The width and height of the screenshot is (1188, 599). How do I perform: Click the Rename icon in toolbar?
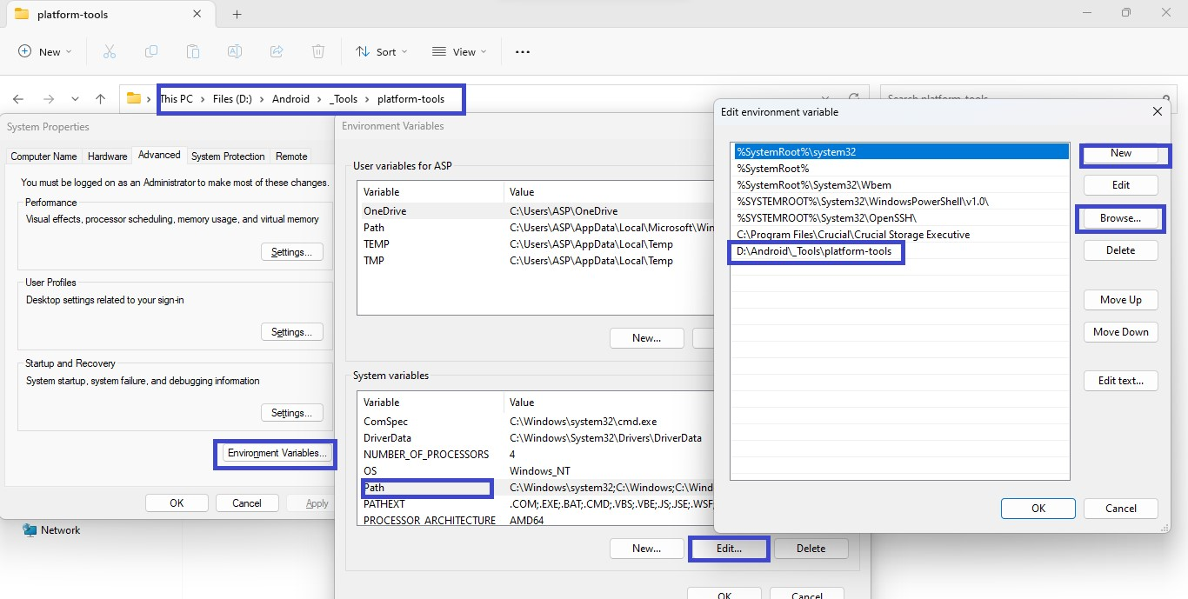pos(235,52)
